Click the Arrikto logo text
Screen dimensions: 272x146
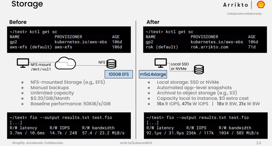click(x=236, y=5)
